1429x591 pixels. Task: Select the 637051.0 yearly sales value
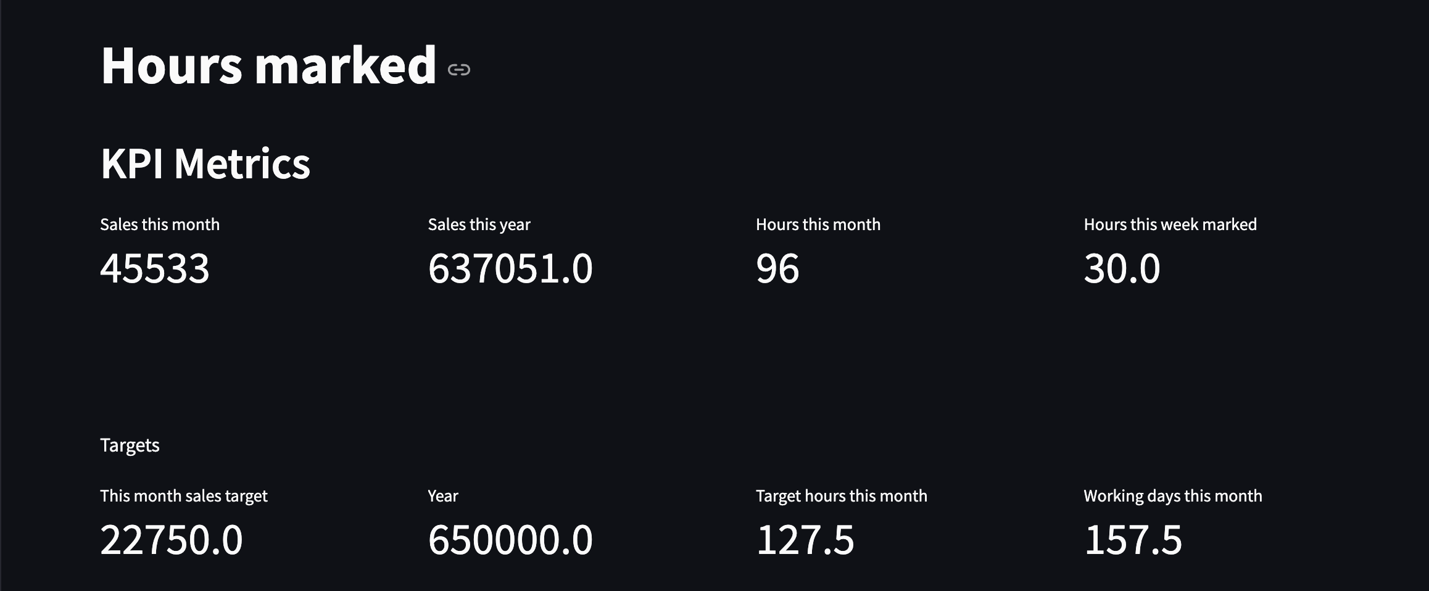[x=510, y=269]
